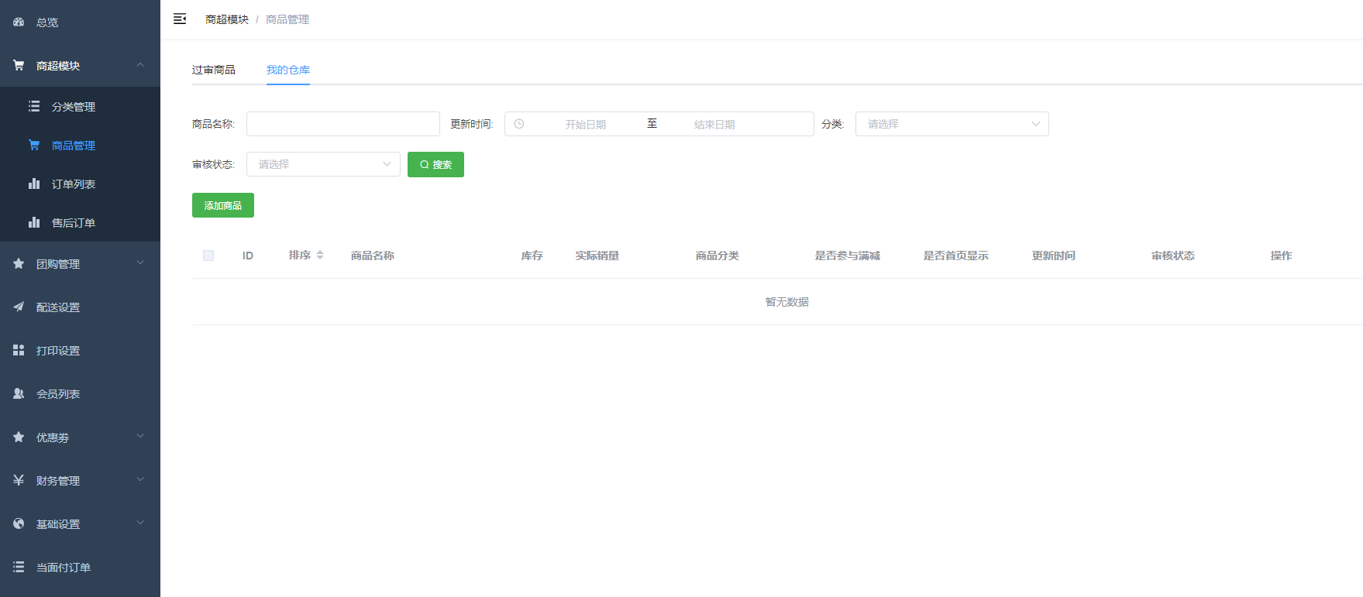Click the 添加商品 button
The image size is (1363, 597).
[x=223, y=205]
